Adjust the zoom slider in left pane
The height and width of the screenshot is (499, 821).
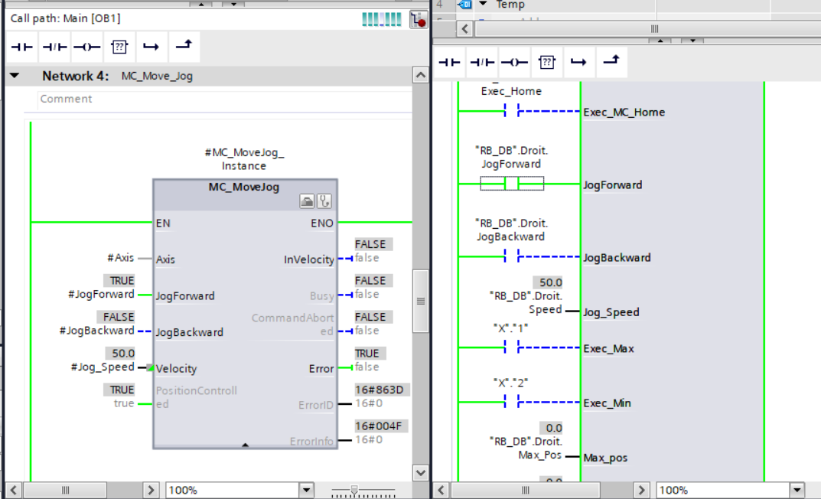coord(353,490)
